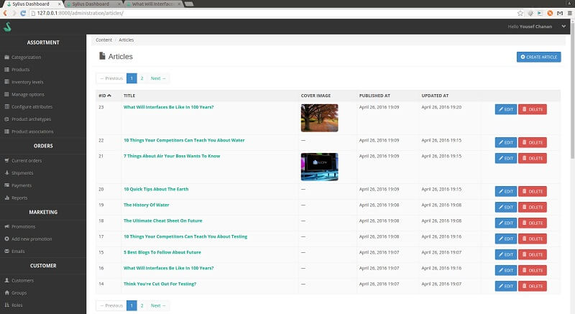Delete The History Of Water article
Image resolution: width=575 pixels, height=314 pixels.
[533, 207]
